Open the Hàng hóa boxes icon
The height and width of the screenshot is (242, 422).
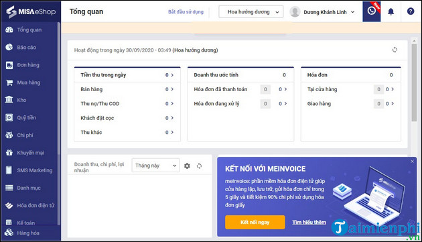[9, 233]
